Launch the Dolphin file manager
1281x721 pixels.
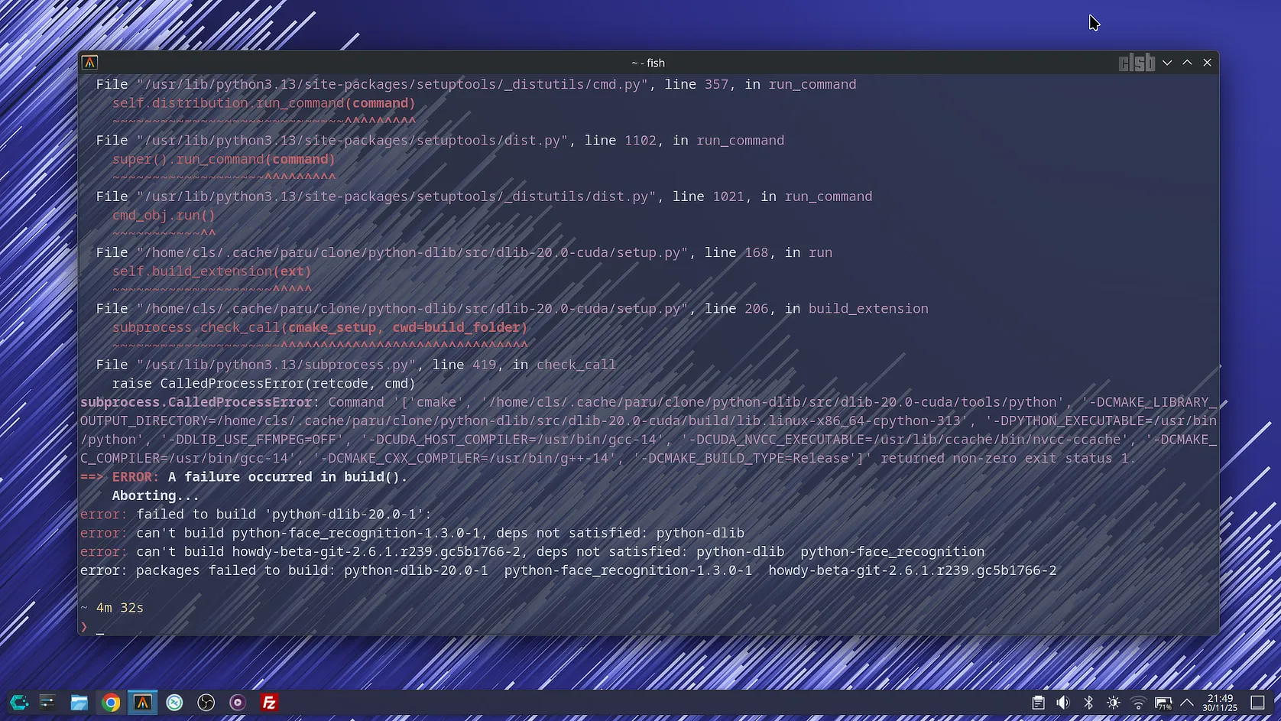pyautogui.click(x=79, y=703)
